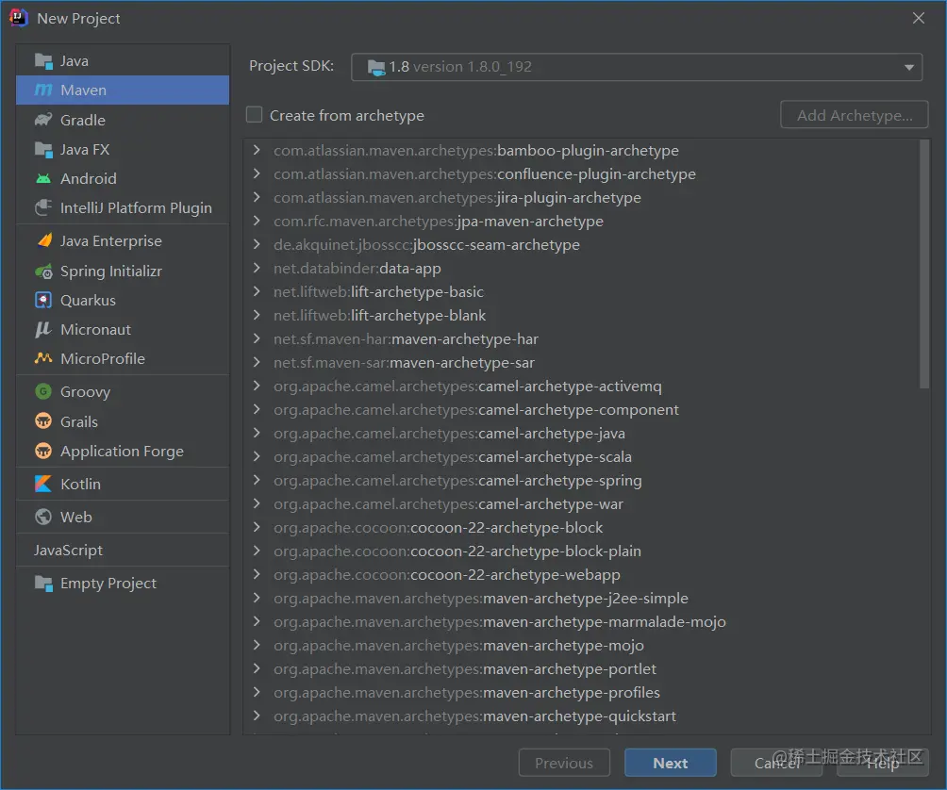Screen dimensions: 947x790
Task: Select camel-archetype-scala entry
Action: tap(453, 457)
